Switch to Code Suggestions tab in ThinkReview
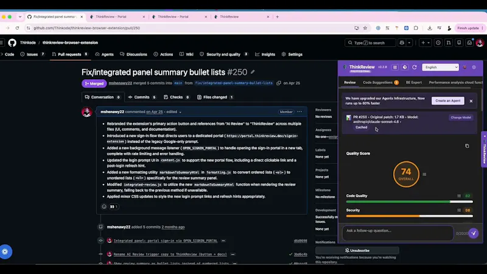The width and height of the screenshot is (487, 274). coord(380,82)
